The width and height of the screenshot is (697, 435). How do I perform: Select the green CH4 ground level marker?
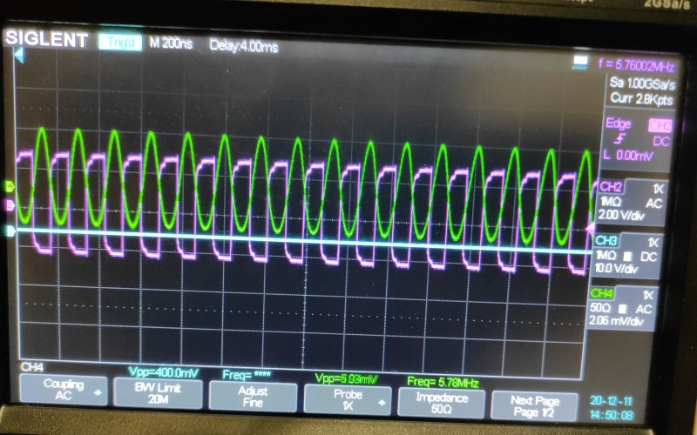coord(10,186)
